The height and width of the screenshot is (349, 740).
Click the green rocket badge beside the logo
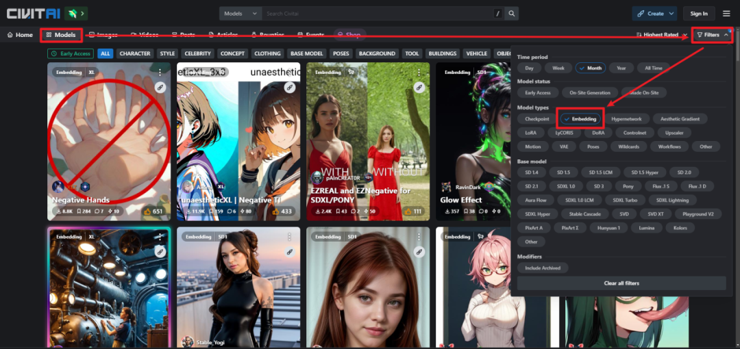[76, 13]
